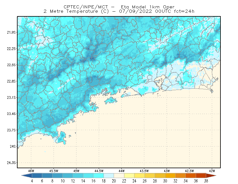Viewport: 238px width, 184px height.
Task: Choose the 36-38 dark red swatch
Action: click(201, 176)
